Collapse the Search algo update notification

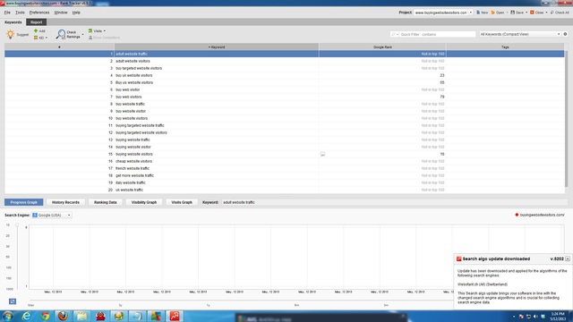(x=568, y=258)
